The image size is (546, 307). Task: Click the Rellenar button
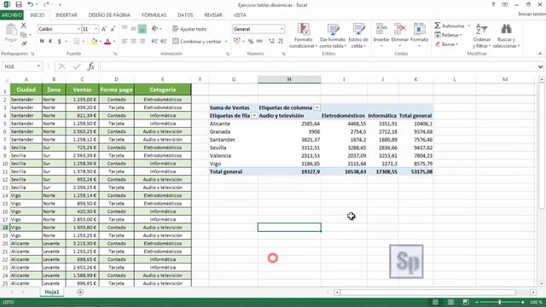pos(449,35)
